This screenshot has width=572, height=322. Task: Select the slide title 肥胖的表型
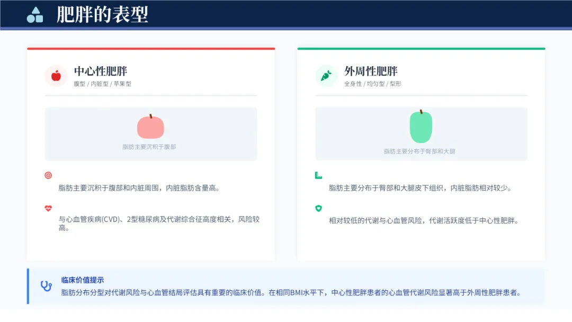102,15
